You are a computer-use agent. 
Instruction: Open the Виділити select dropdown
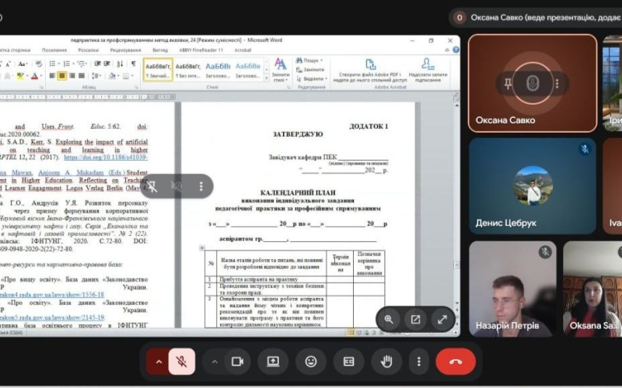pos(312,79)
